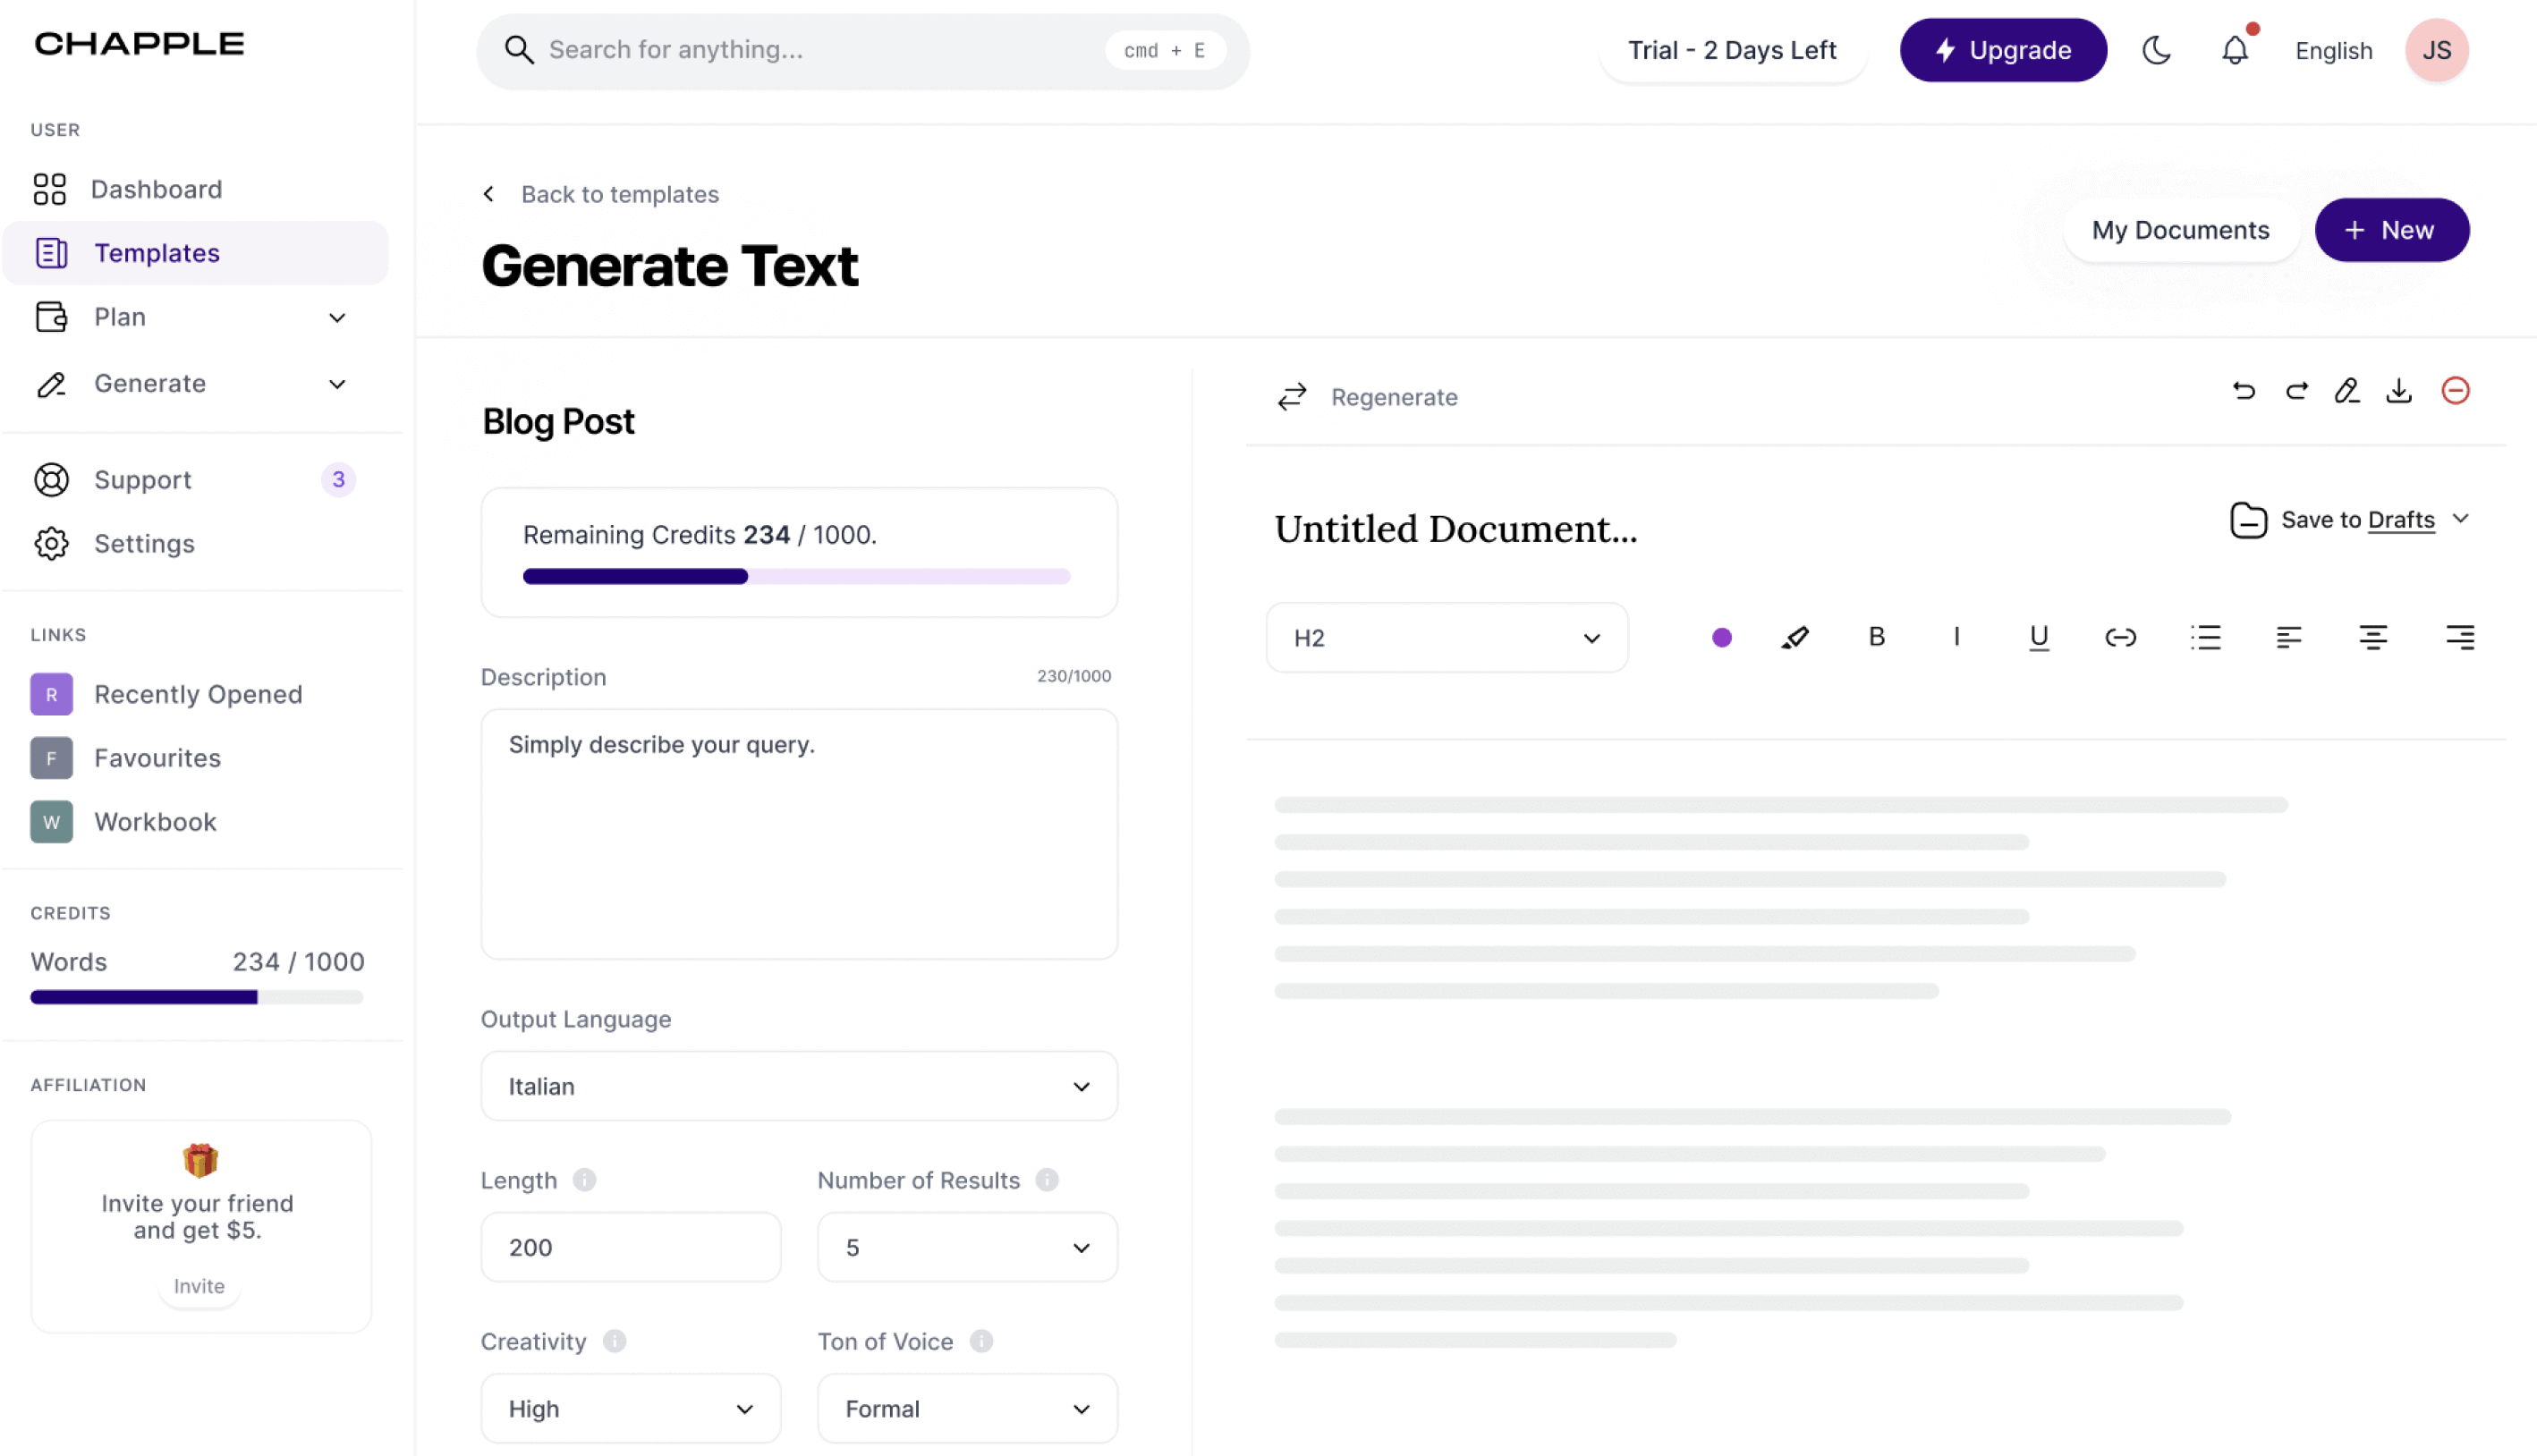
Task: Click into the Description text area
Action: 798,834
